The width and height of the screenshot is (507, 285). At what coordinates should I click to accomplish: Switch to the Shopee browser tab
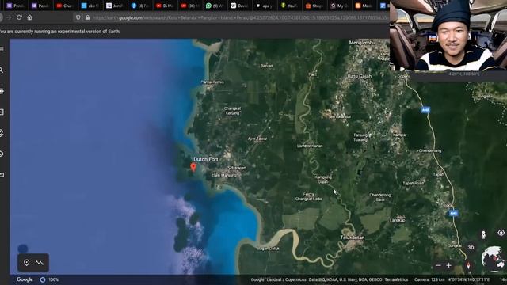315,6
